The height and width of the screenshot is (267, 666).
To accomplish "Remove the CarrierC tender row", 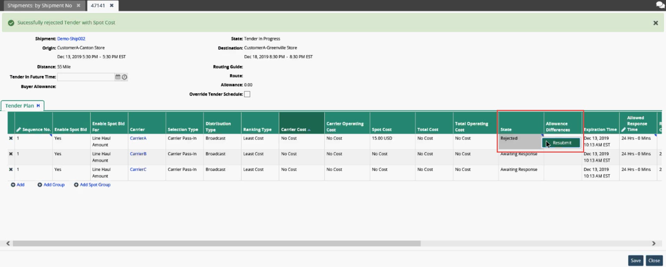I will pyautogui.click(x=11, y=170).
